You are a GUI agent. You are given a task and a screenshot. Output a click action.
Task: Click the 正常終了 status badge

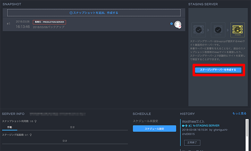click(192, 142)
